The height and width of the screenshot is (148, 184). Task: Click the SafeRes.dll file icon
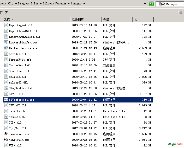pos(6,54)
